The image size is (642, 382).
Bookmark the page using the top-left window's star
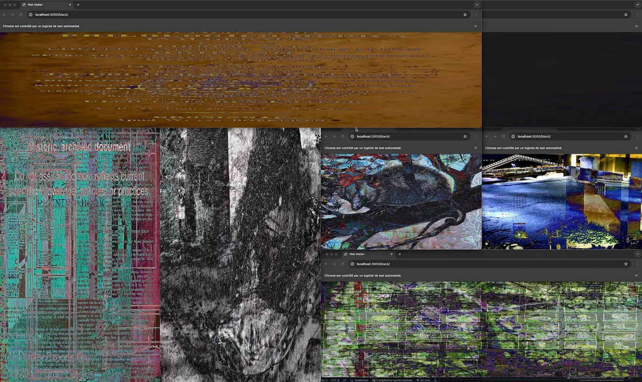pyautogui.click(x=465, y=15)
